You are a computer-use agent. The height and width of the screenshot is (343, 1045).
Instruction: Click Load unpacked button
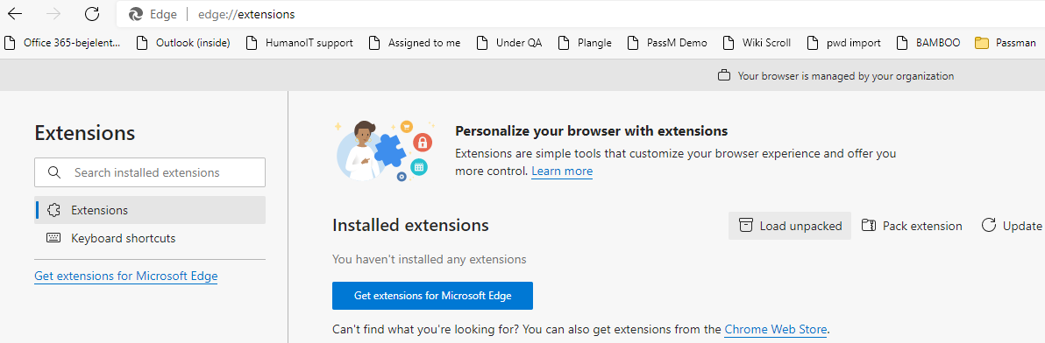(x=790, y=226)
